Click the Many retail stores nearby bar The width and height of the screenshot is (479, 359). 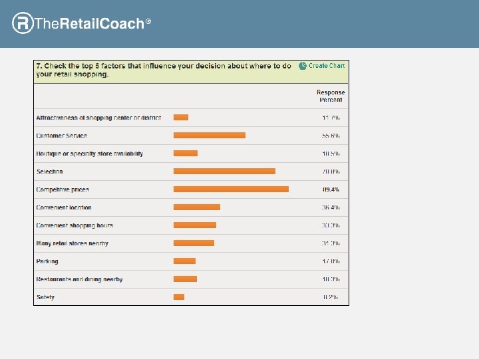tap(194, 243)
